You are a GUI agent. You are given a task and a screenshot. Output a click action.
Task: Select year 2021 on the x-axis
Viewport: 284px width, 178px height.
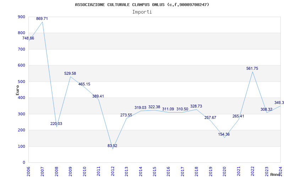click(238, 171)
